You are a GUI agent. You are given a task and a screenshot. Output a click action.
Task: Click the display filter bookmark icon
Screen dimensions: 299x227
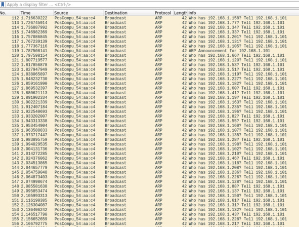(x=3, y=5)
